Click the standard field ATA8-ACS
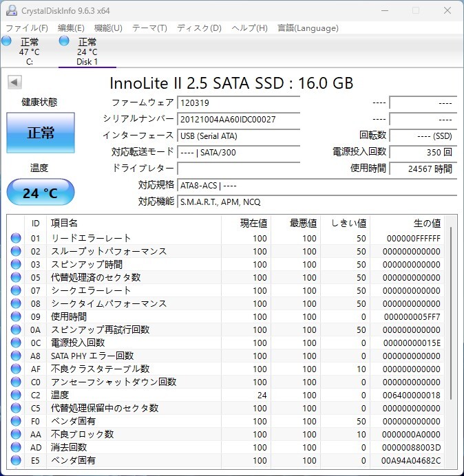 click(317, 185)
